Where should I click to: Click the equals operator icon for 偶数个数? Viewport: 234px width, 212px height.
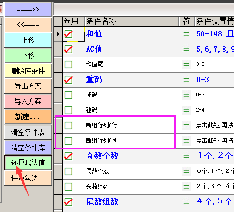point(187,171)
